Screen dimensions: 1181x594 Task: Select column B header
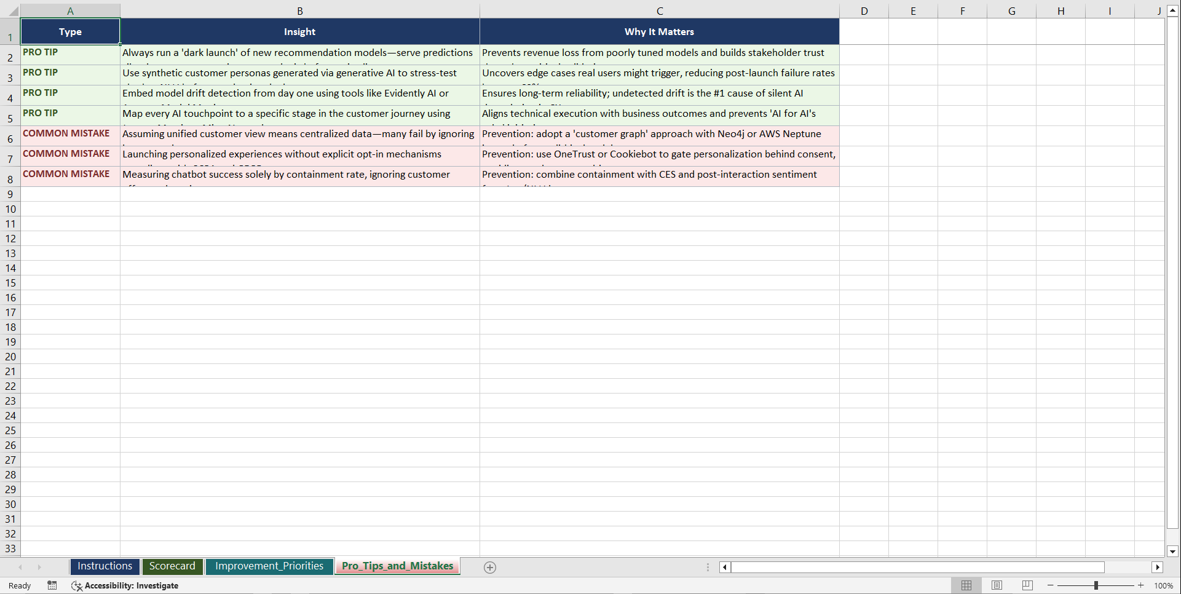click(x=300, y=10)
